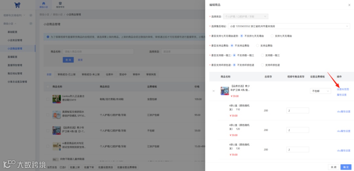
Task: Tick checkbox for 美颜秘笈 sunscreen row
Action: [x=48, y=115]
